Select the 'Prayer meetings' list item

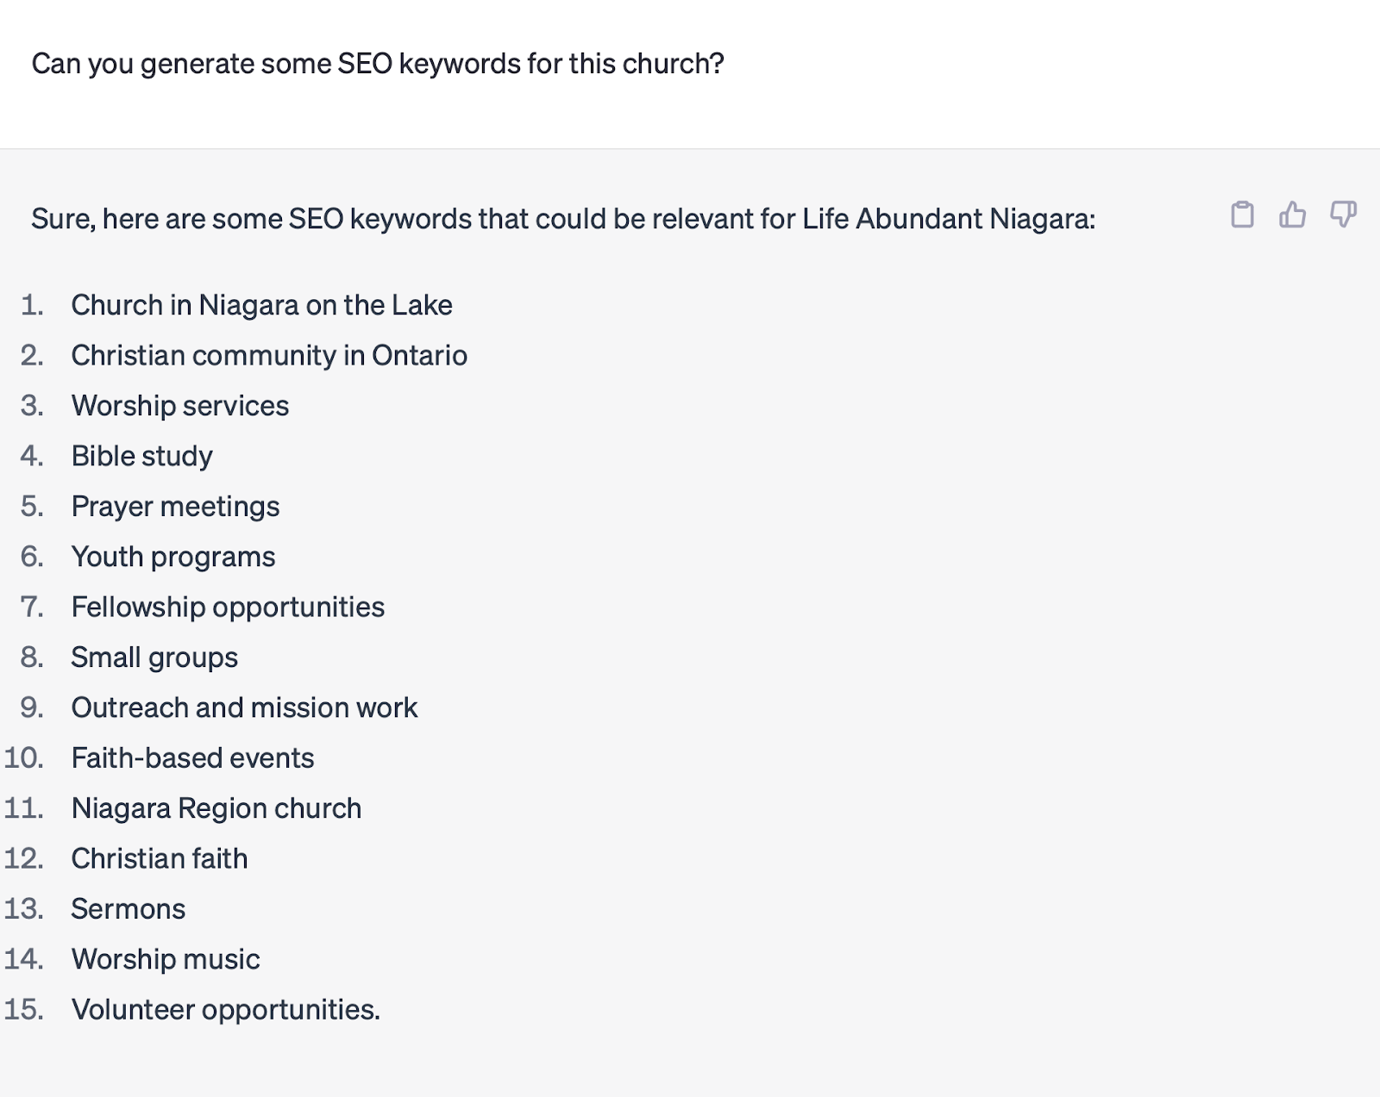pyautogui.click(x=176, y=507)
